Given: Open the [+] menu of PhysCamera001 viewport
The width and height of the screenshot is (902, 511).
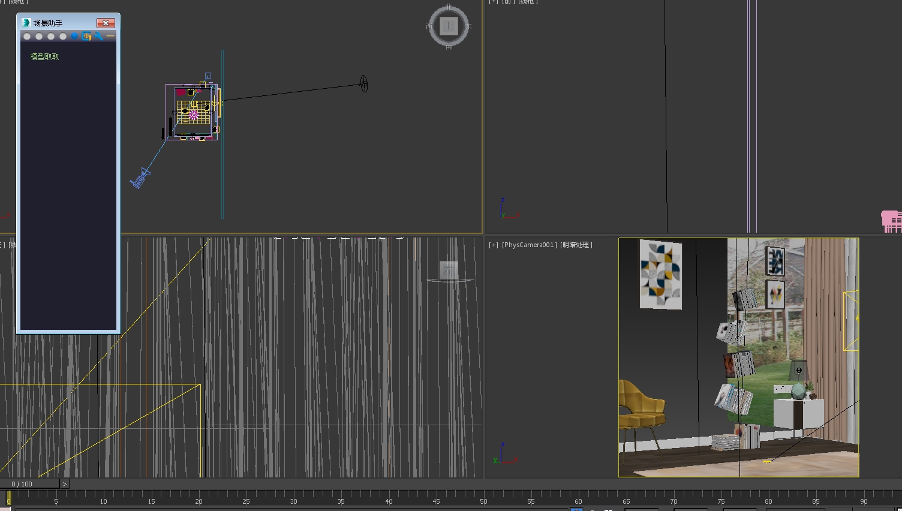Looking at the screenshot, I should 494,245.
